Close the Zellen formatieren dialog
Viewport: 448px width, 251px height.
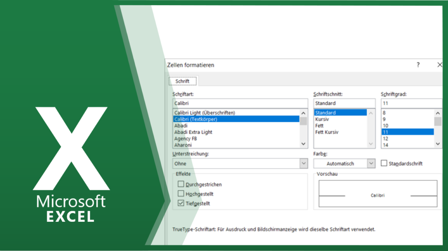click(439, 65)
